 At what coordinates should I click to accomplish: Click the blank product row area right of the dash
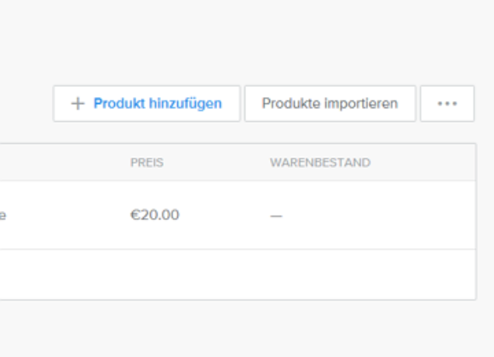[x=378, y=215]
